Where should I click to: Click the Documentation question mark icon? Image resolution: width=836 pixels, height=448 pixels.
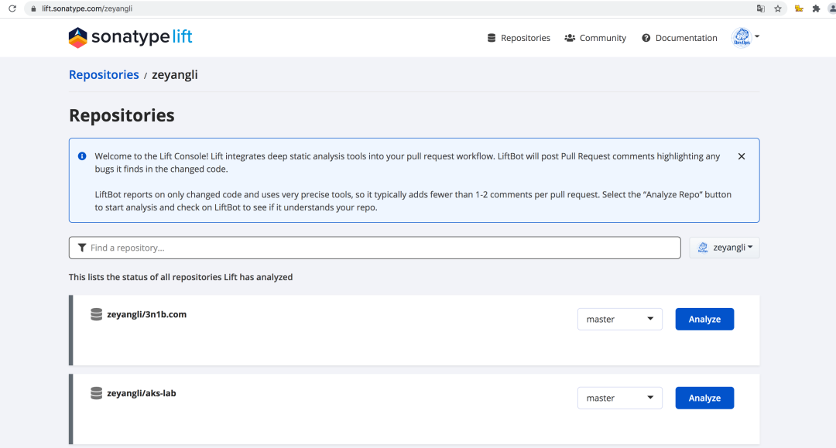pyautogui.click(x=646, y=38)
